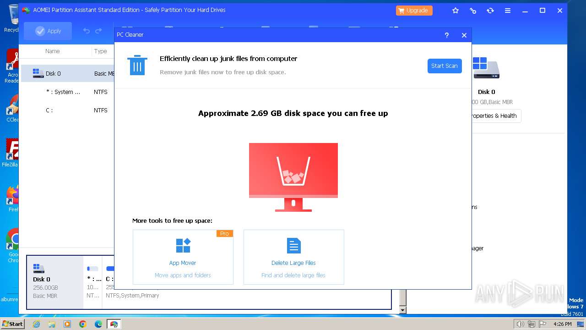Open Windows Explorer folder from taskbar

point(52,324)
